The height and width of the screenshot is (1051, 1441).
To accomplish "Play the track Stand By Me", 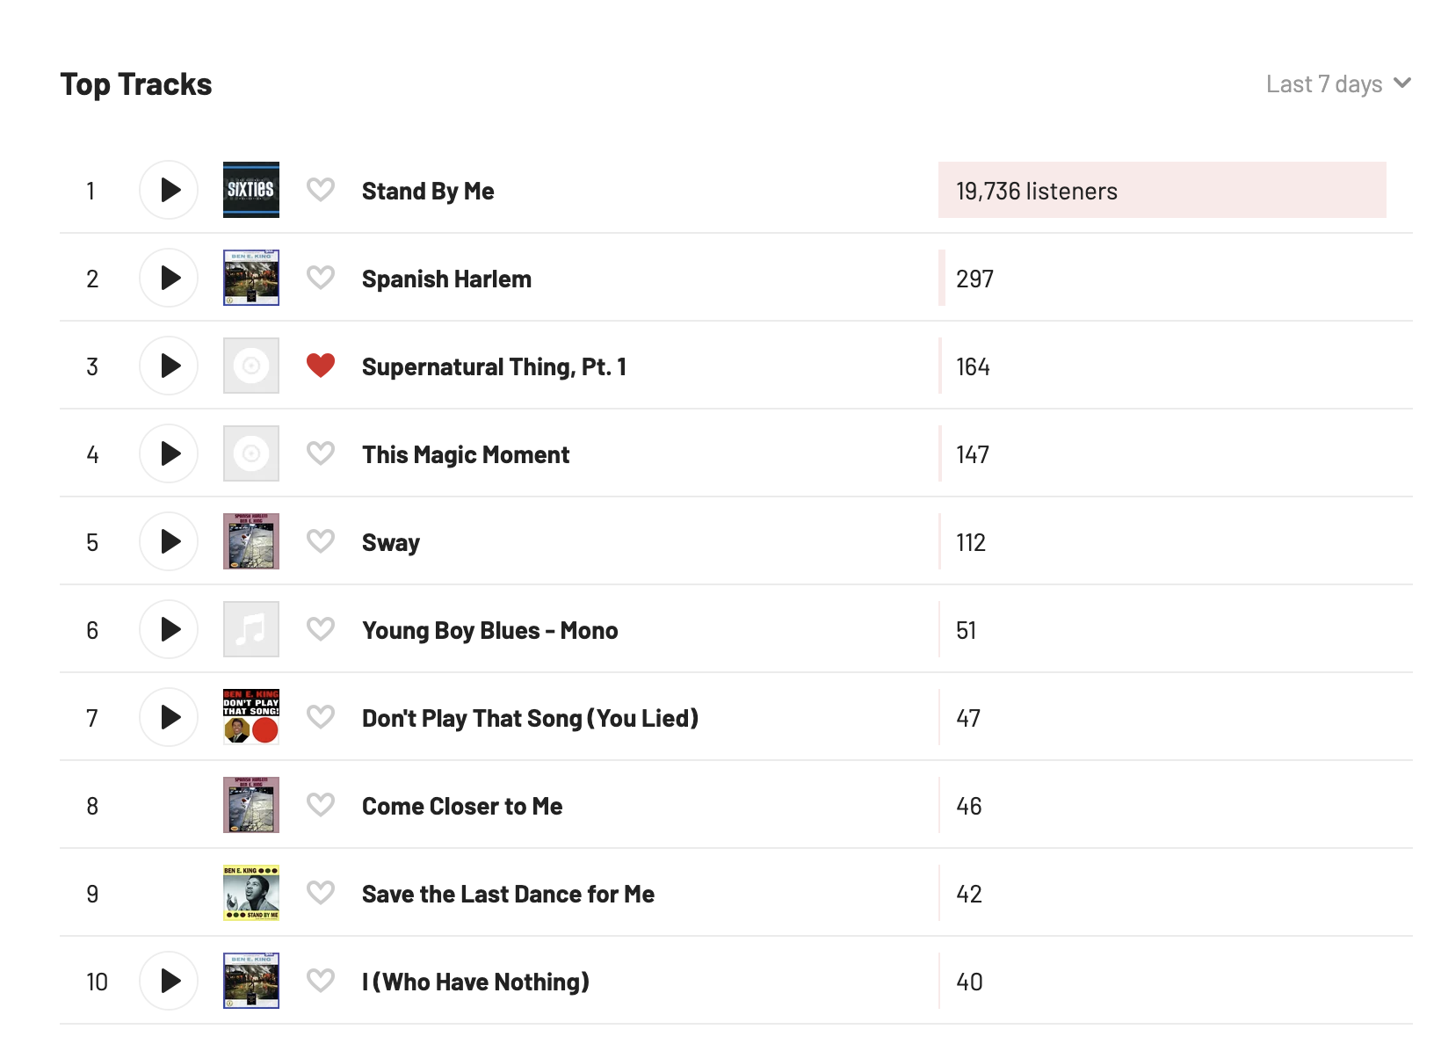I will (x=169, y=190).
